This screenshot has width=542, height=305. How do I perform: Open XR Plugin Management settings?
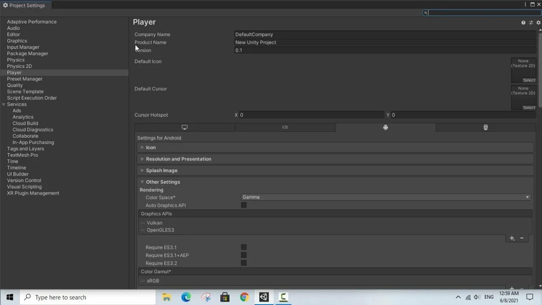(x=33, y=193)
